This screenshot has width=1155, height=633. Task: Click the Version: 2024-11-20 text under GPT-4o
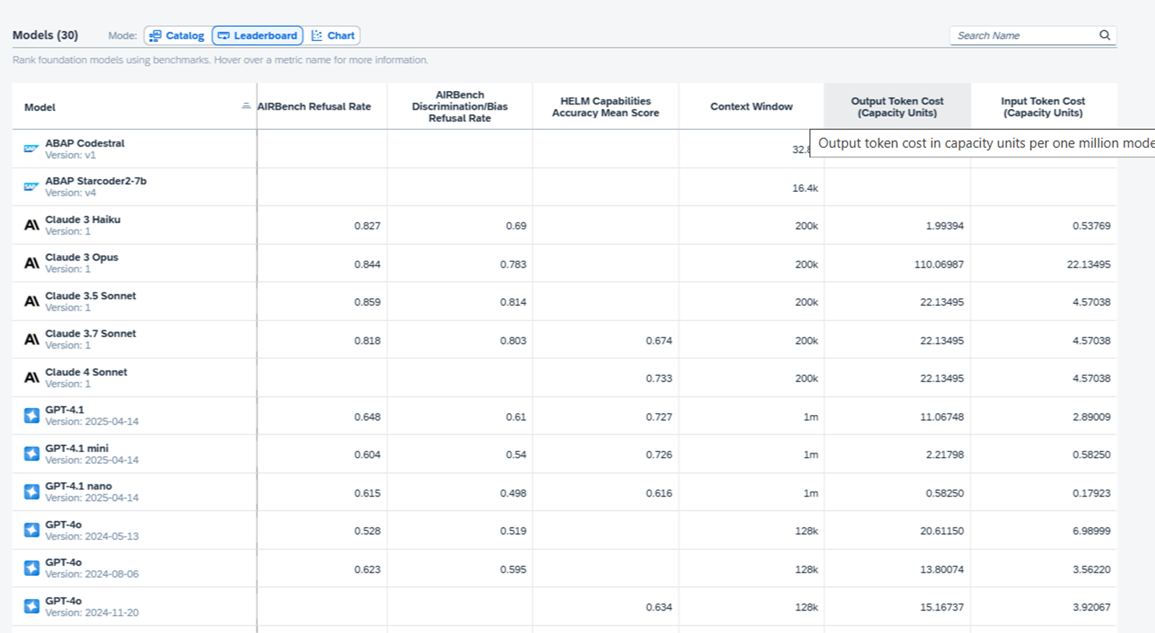pyautogui.click(x=92, y=613)
